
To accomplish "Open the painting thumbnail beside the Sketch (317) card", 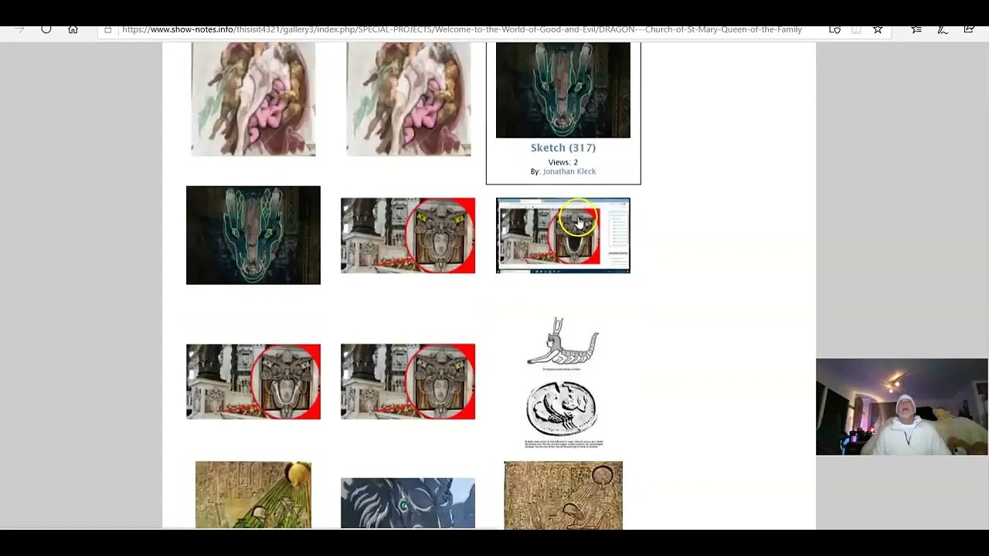I will pos(409,99).
